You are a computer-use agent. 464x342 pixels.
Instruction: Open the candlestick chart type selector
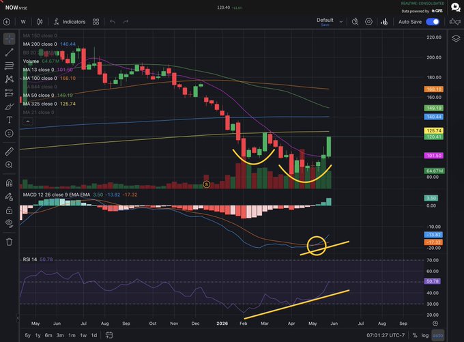click(40, 22)
